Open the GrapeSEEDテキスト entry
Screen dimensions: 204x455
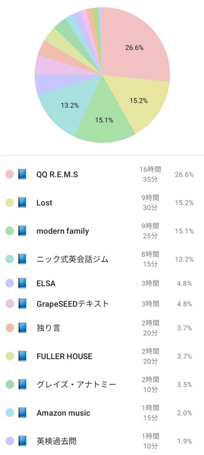point(102,304)
